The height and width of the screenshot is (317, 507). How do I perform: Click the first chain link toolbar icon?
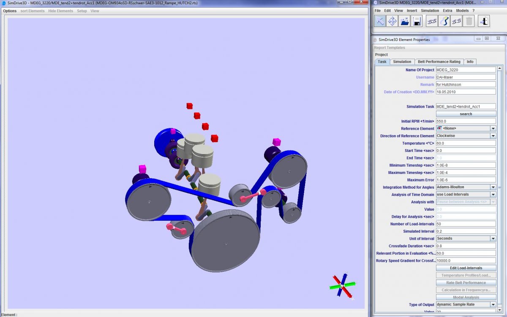click(431, 21)
